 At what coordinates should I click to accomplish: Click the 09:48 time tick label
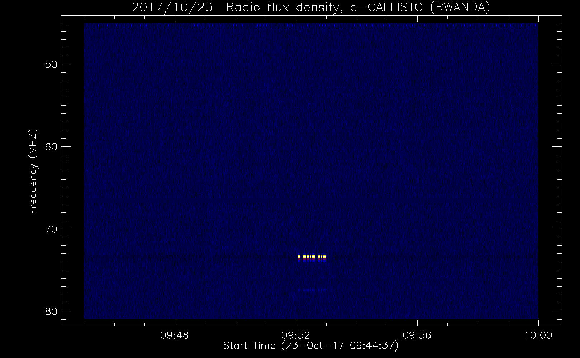point(175,335)
